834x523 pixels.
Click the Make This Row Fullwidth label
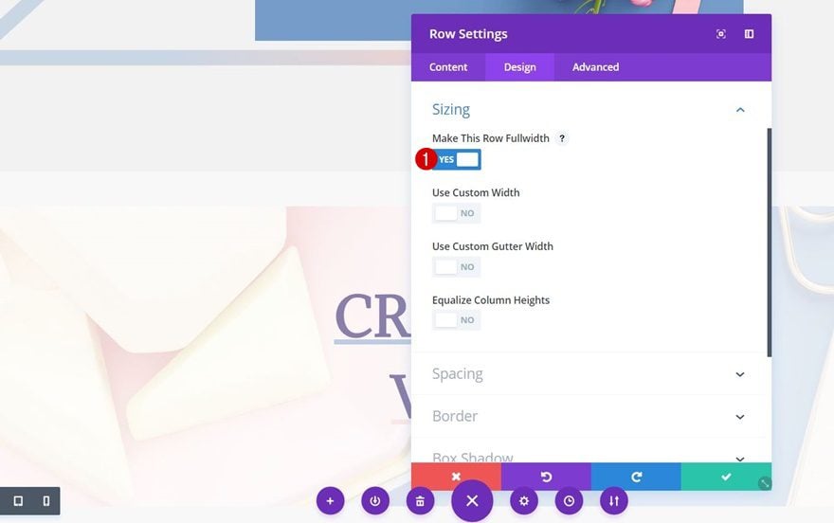(x=490, y=138)
